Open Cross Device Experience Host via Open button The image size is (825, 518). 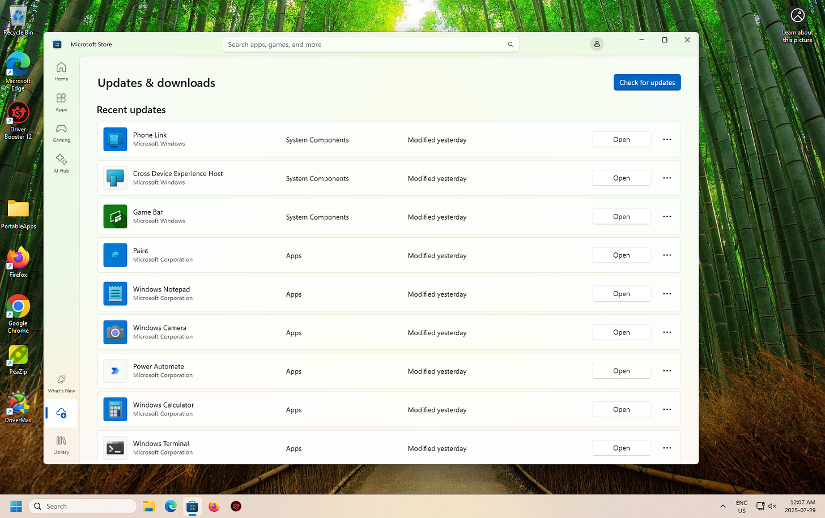point(621,178)
